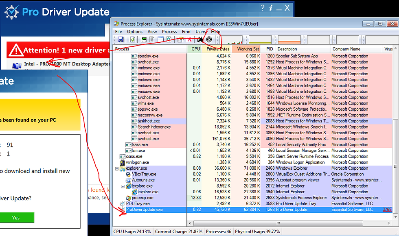The image size is (399, 236).
Task: Collapse the explorer.exe process tree
Action: [x=117, y=168]
